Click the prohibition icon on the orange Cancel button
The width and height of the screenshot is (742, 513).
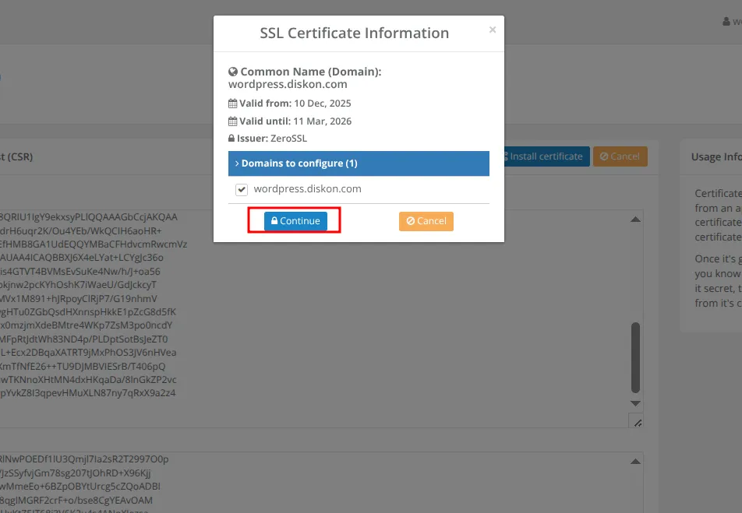click(409, 220)
